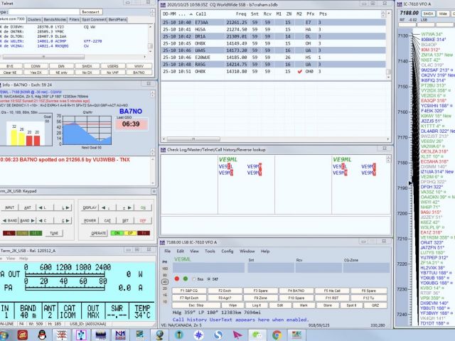Screen dimensions: 455x341
Task: Open the WeChat icon in the taskbar
Action: pos(257,335)
